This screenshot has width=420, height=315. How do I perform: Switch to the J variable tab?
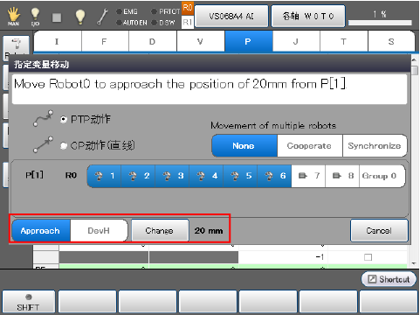pyautogui.click(x=296, y=41)
